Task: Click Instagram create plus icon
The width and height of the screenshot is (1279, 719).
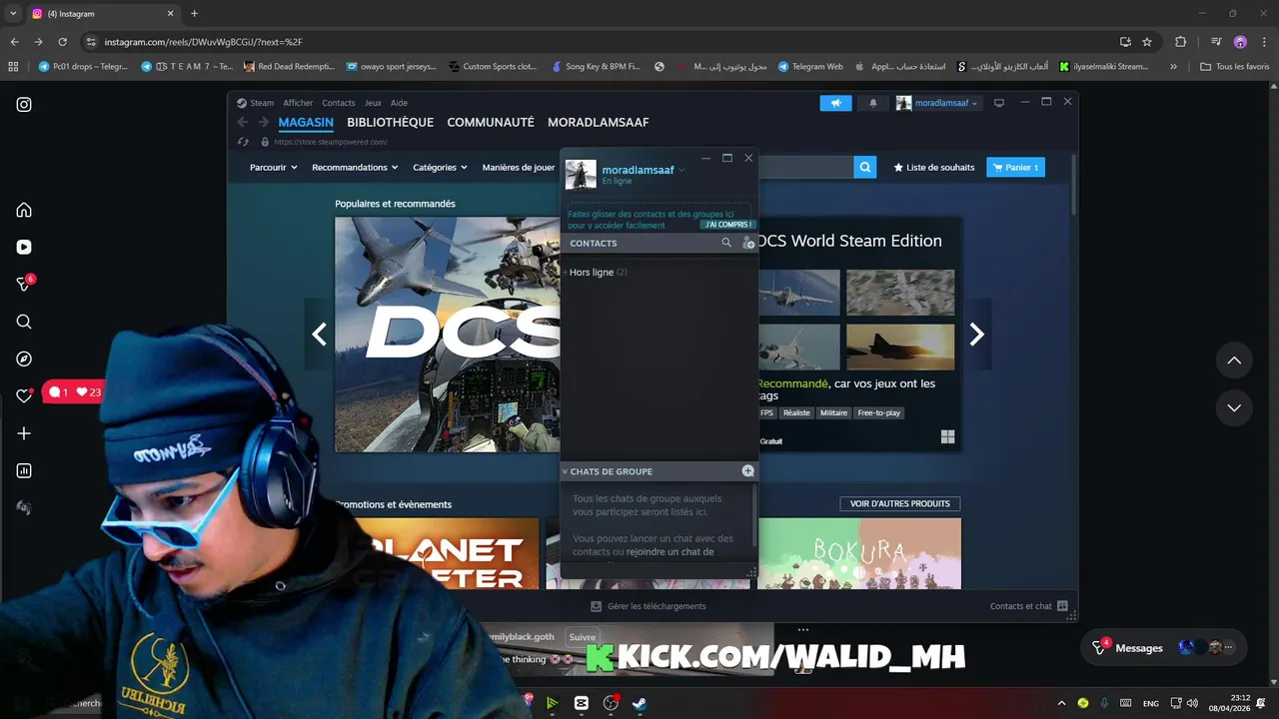Action: tap(24, 433)
